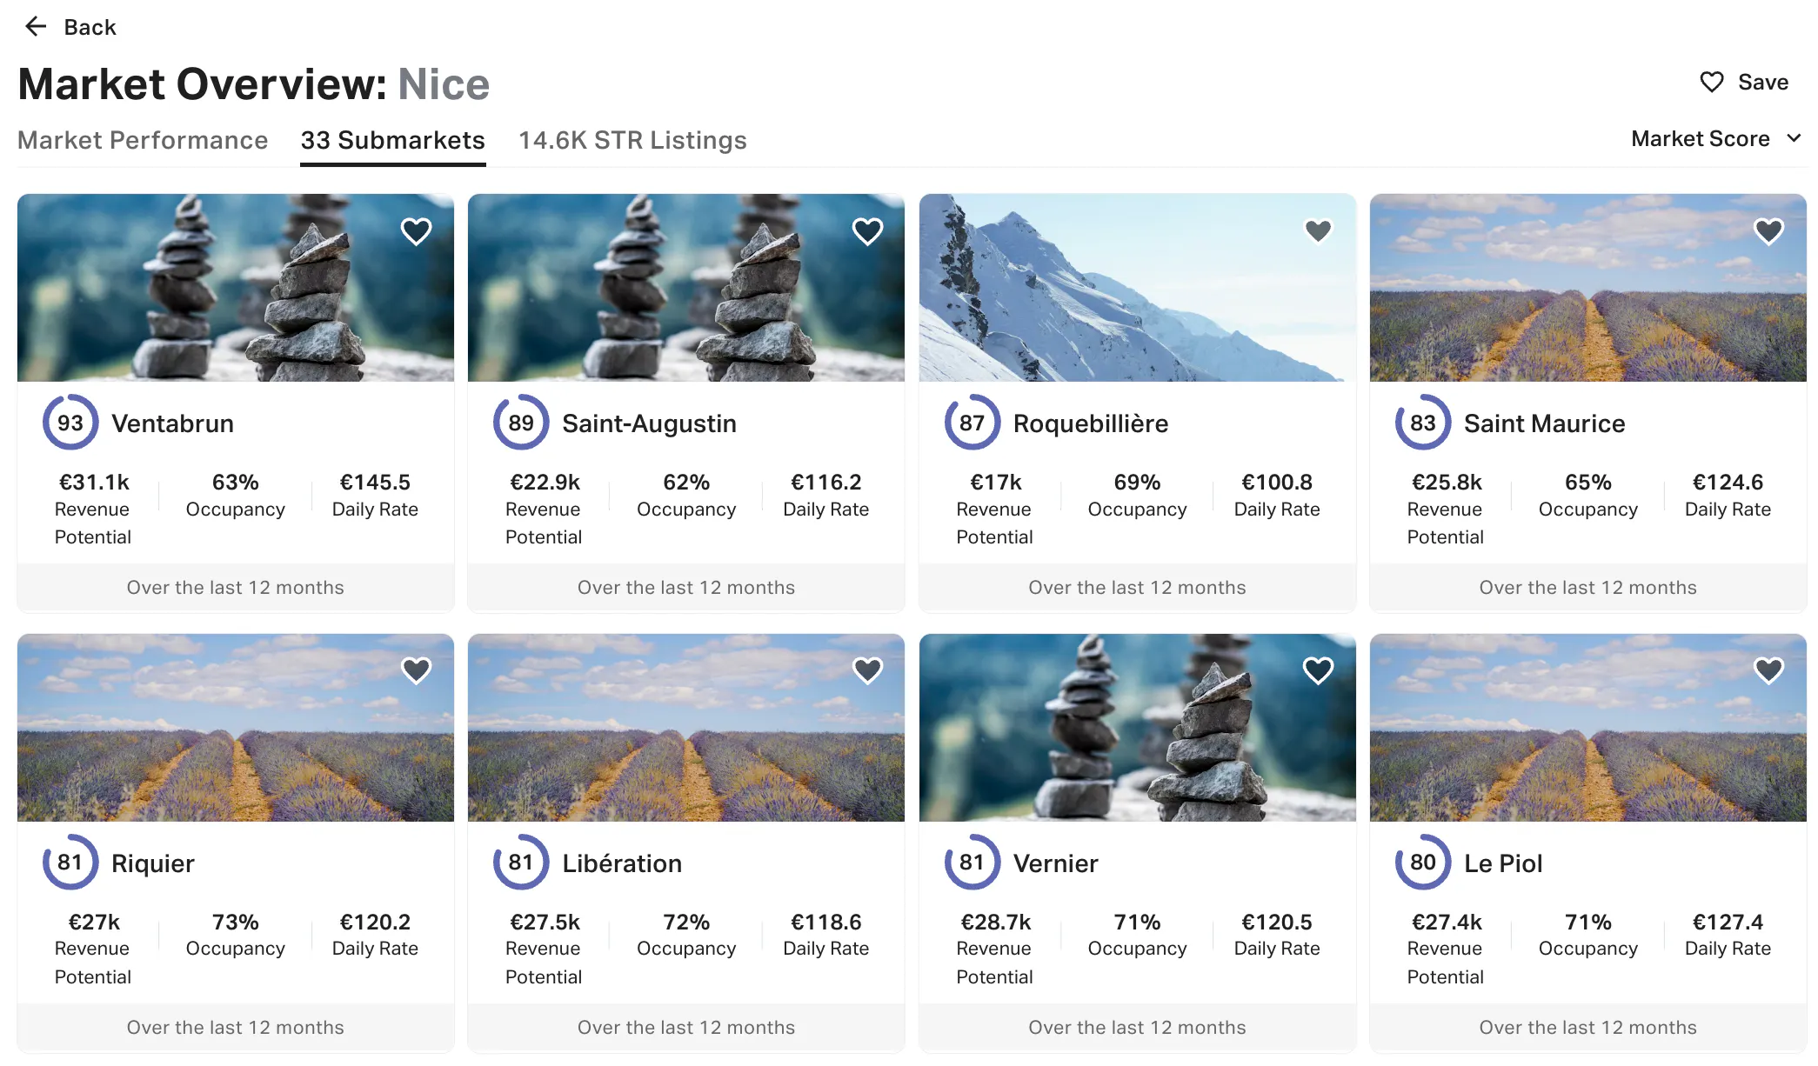This screenshot has height=1066, width=1818.
Task: Click the Save heart icon at top right
Action: pyautogui.click(x=1712, y=83)
